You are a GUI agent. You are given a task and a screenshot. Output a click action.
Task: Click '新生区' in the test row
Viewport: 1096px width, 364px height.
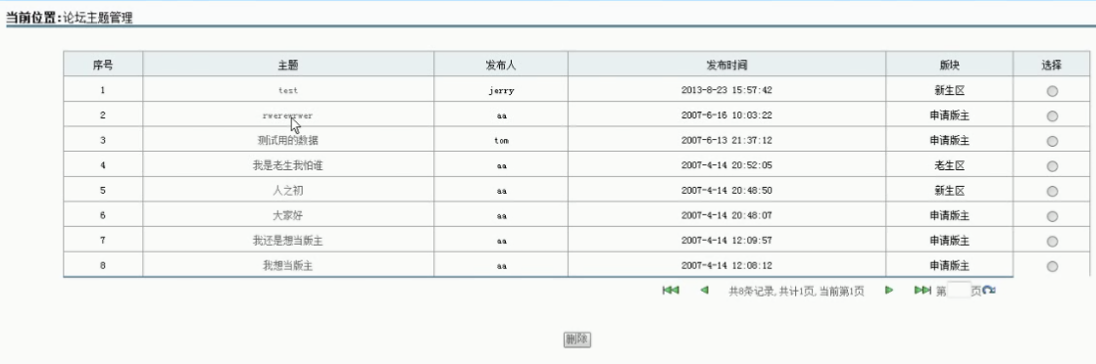coord(949,91)
